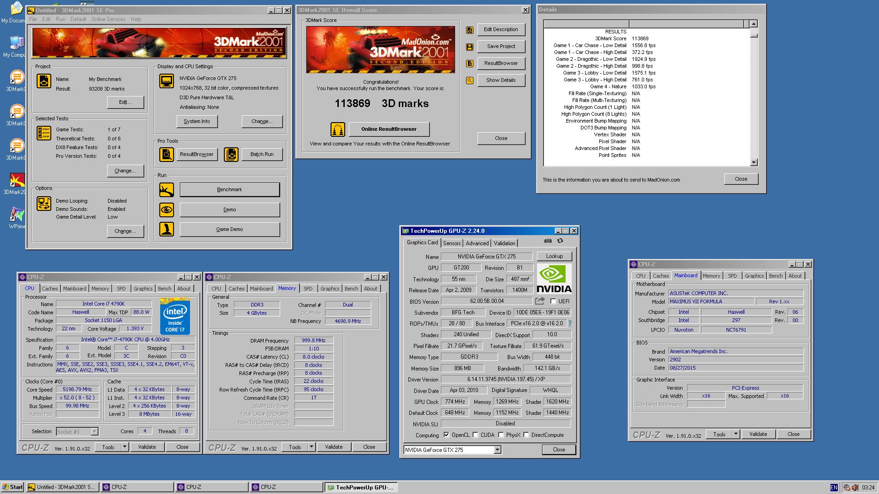Image resolution: width=879 pixels, height=494 pixels.
Task: Click the GPU-Z BIOS share icon
Action: (540, 301)
